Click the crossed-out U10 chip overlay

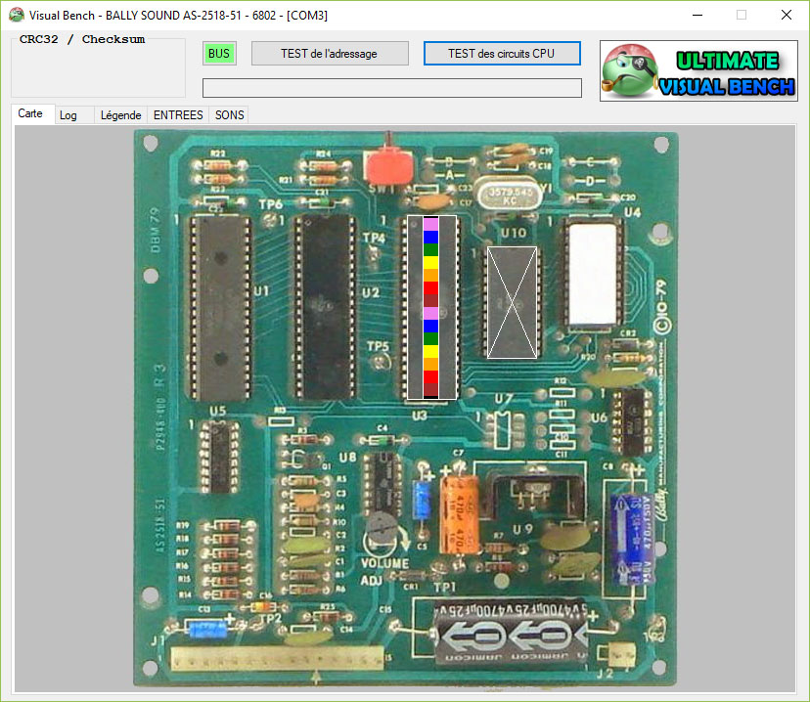point(512,302)
